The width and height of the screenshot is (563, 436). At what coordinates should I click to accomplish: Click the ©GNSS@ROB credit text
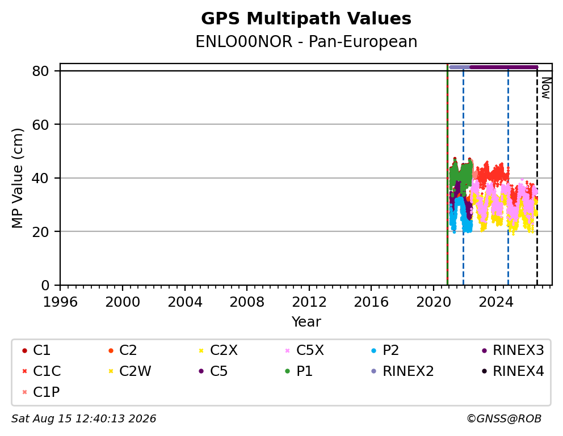pyautogui.click(x=504, y=418)
